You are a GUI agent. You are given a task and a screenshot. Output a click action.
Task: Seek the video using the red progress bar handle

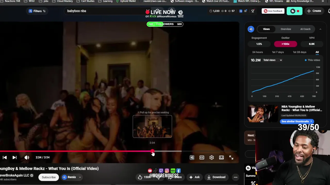tap(152, 151)
